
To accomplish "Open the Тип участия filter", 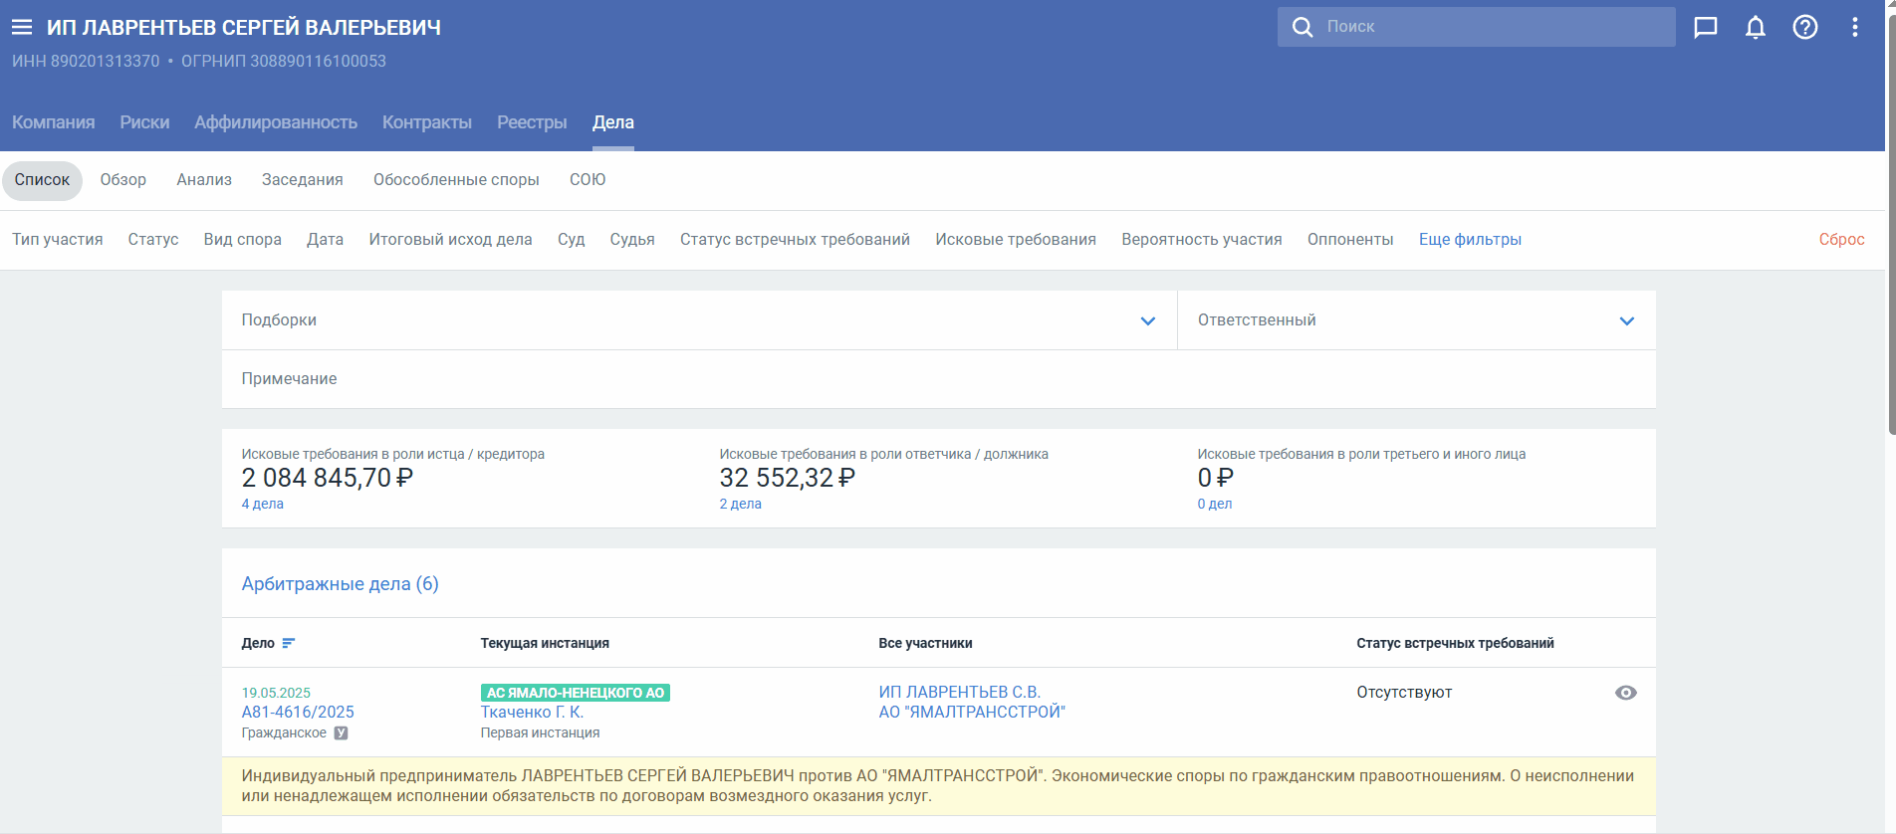I will click(58, 240).
